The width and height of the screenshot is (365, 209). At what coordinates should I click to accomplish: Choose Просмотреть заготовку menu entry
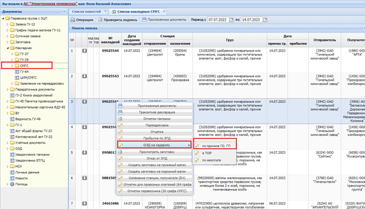point(154,152)
